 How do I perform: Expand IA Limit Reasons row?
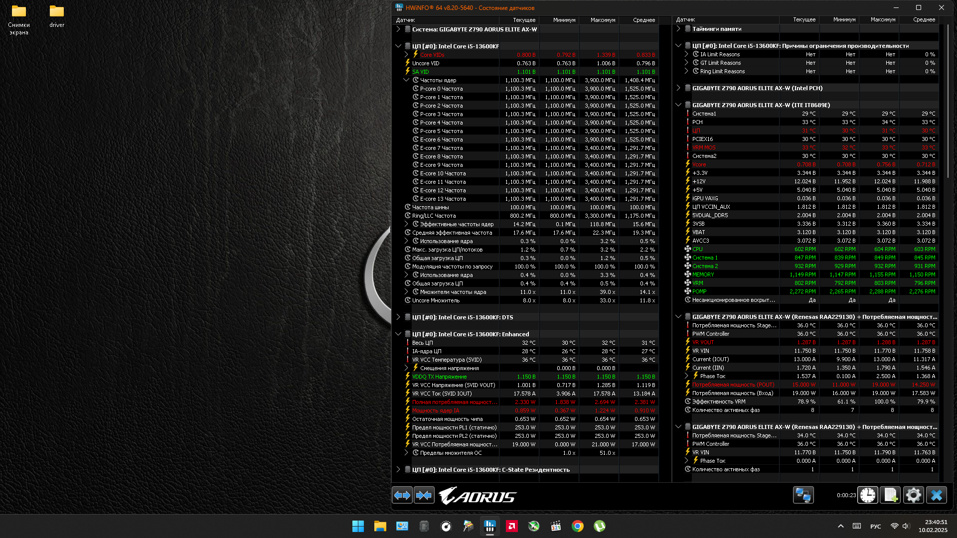click(686, 54)
